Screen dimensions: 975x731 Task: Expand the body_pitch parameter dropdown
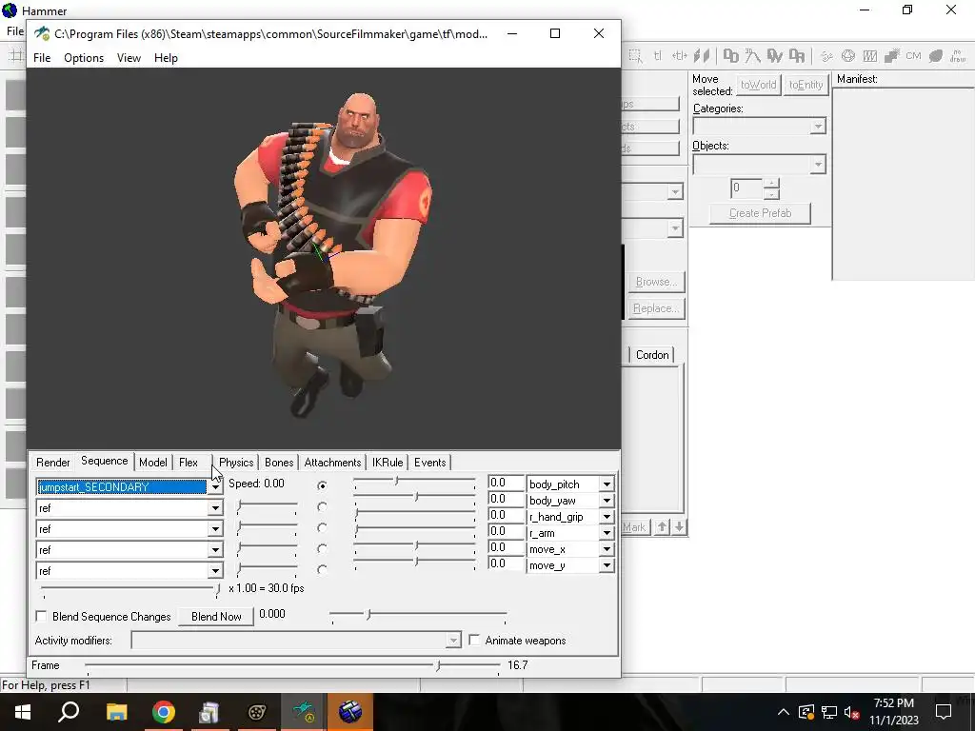pos(607,484)
